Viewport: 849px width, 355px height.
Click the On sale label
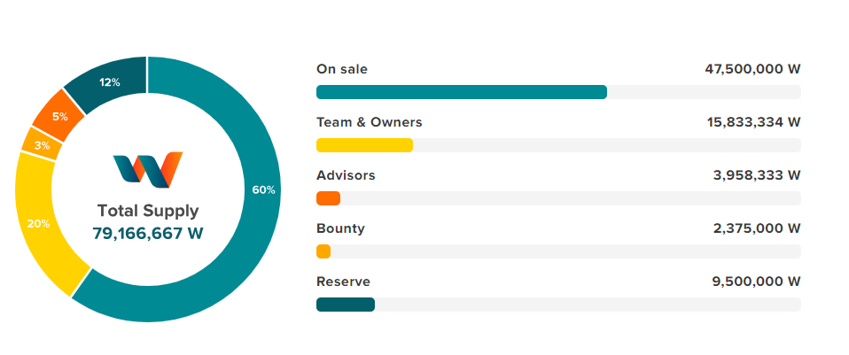pyautogui.click(x=342, y=69)
